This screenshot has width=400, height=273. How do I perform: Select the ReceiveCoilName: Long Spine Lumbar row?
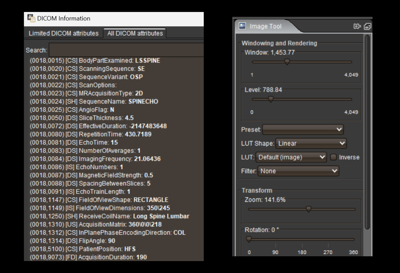pos(109,216)
